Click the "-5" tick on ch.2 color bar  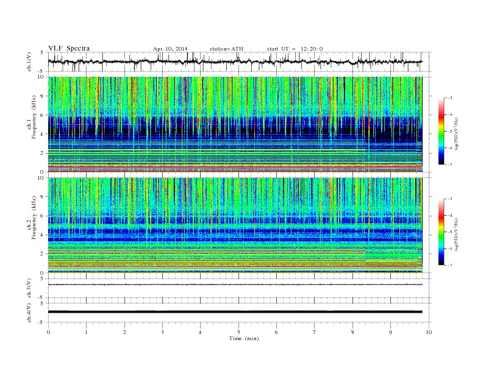point(449,232)
